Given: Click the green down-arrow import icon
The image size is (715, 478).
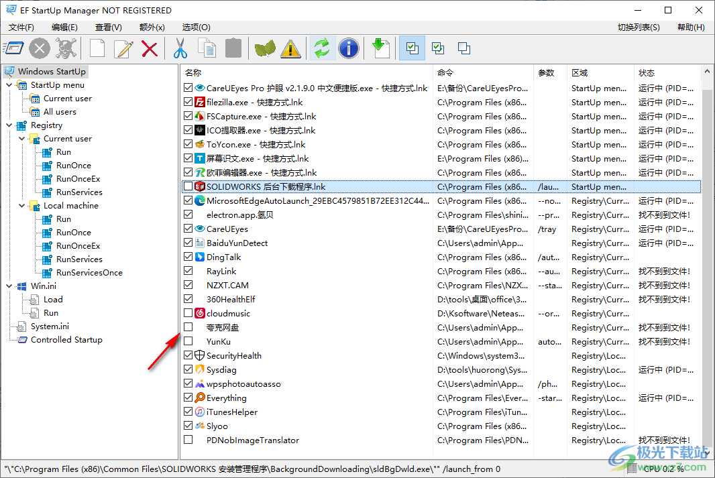Looking at the screenshot, I should 381,48.
